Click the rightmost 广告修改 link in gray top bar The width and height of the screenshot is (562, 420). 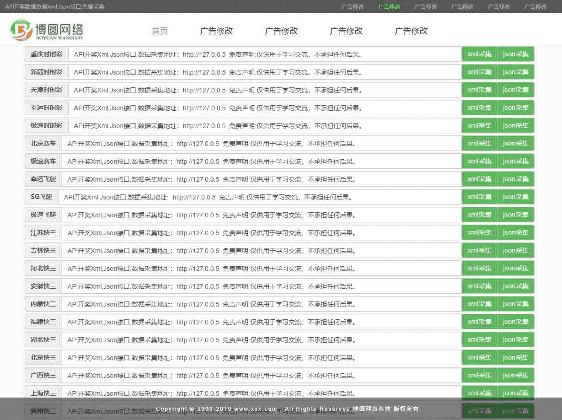click(535, 6)
